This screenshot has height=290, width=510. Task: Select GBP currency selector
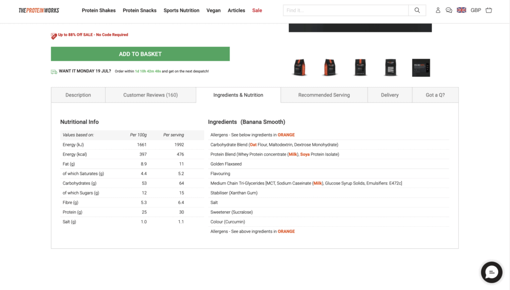pyautogui.click(x=476, y=10)
